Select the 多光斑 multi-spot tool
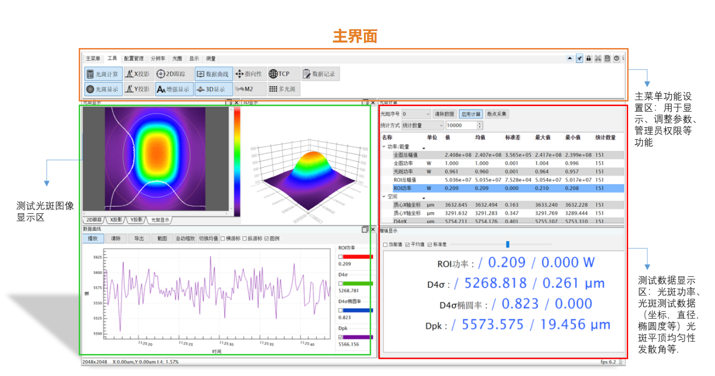Viewport: 715px width, 376px height. click(283, 89)
